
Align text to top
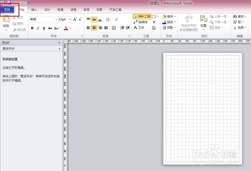click(88, 19)
